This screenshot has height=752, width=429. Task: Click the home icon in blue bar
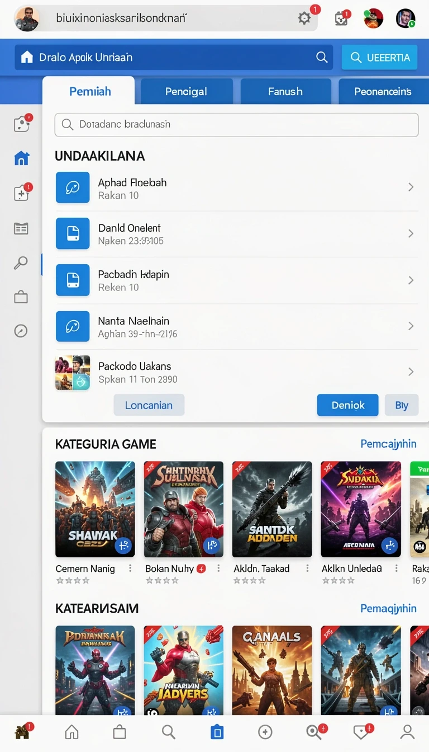[x=27, y=57]
